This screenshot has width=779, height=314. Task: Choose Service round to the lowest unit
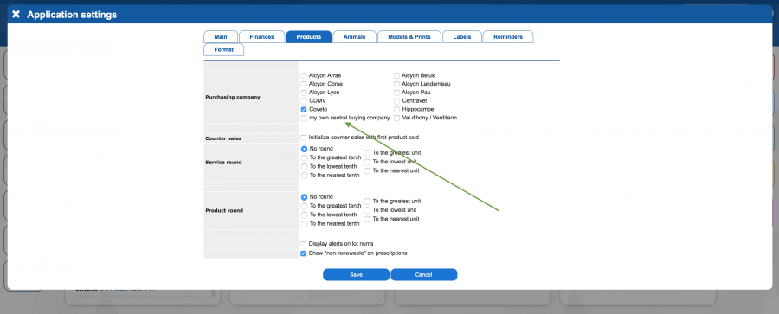(367, 162)
